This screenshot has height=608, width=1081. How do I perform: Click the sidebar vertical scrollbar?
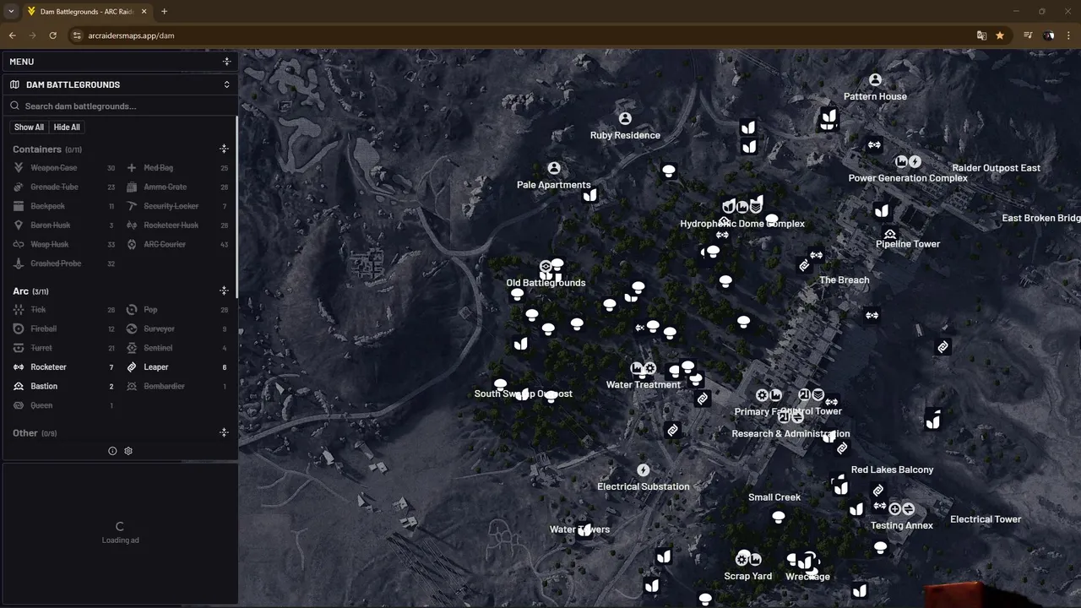pos(236,207)
